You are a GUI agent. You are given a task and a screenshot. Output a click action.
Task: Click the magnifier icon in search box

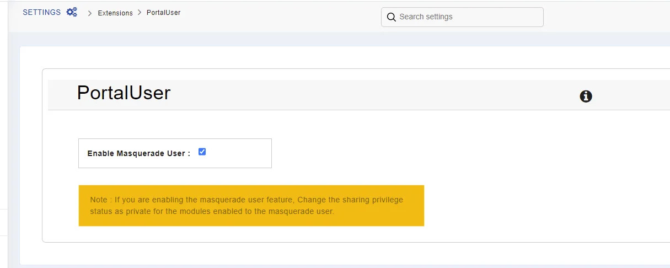tap(391, 17)
